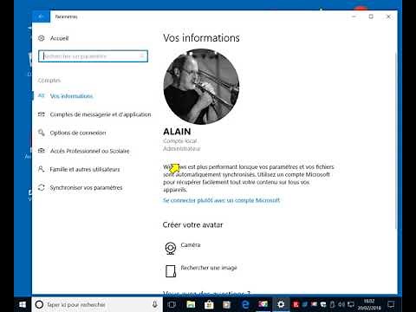Open the Action Center notification icon

point(391,304)
